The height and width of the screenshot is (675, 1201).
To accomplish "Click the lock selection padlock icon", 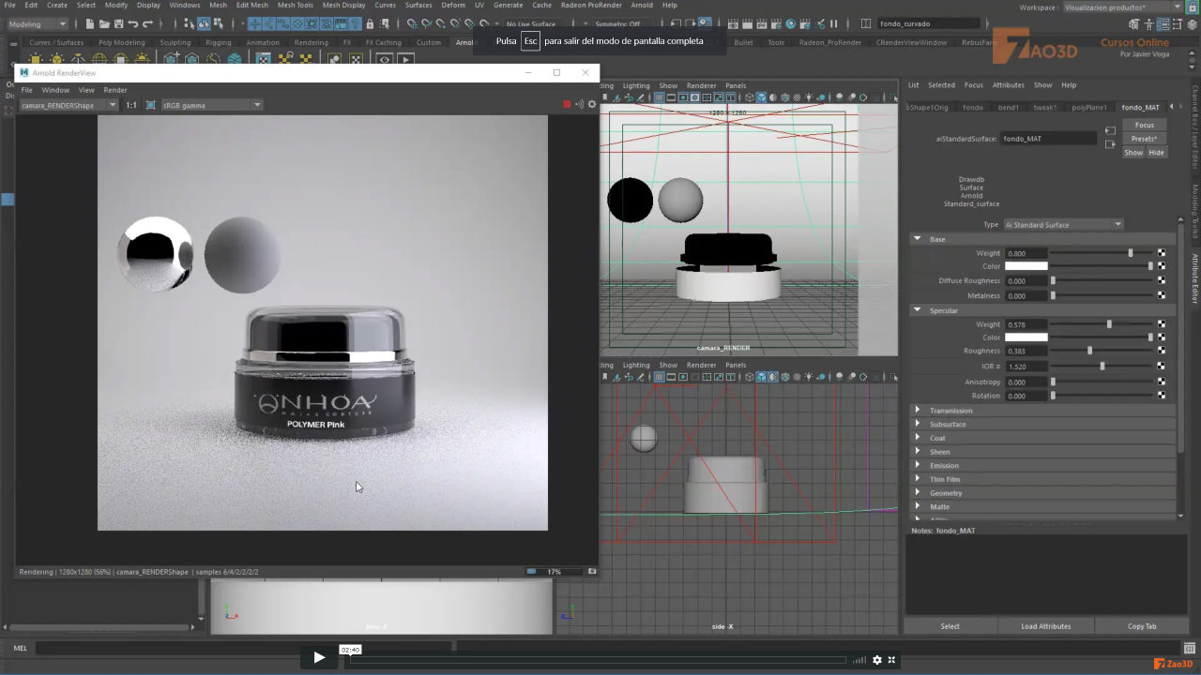I will point(370,23).
